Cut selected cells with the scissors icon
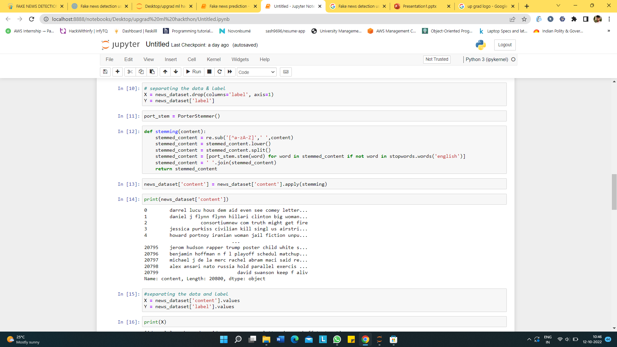 tap(130, 72)
